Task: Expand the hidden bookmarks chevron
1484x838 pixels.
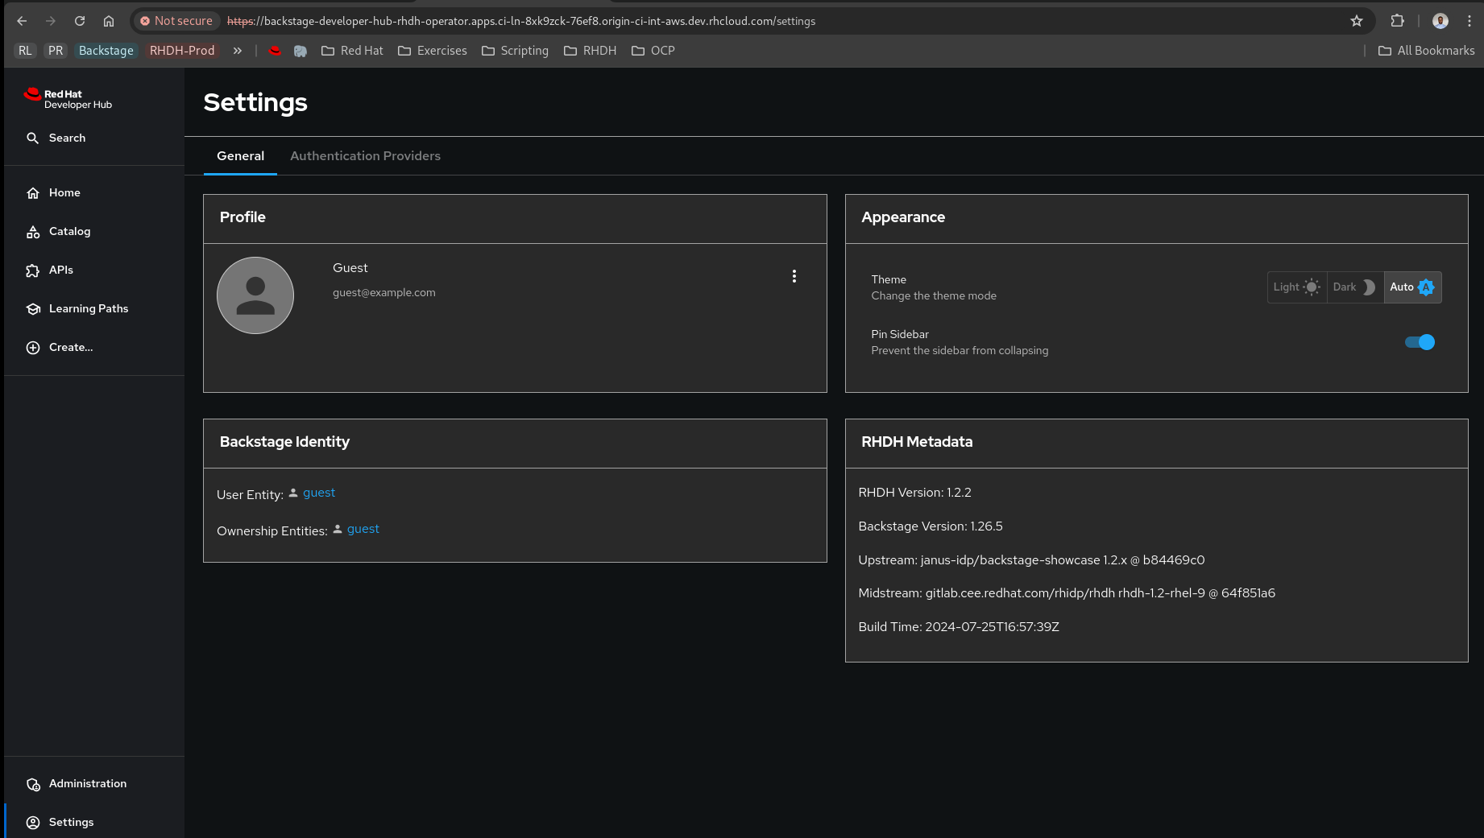Action: [x=238, y=51]
